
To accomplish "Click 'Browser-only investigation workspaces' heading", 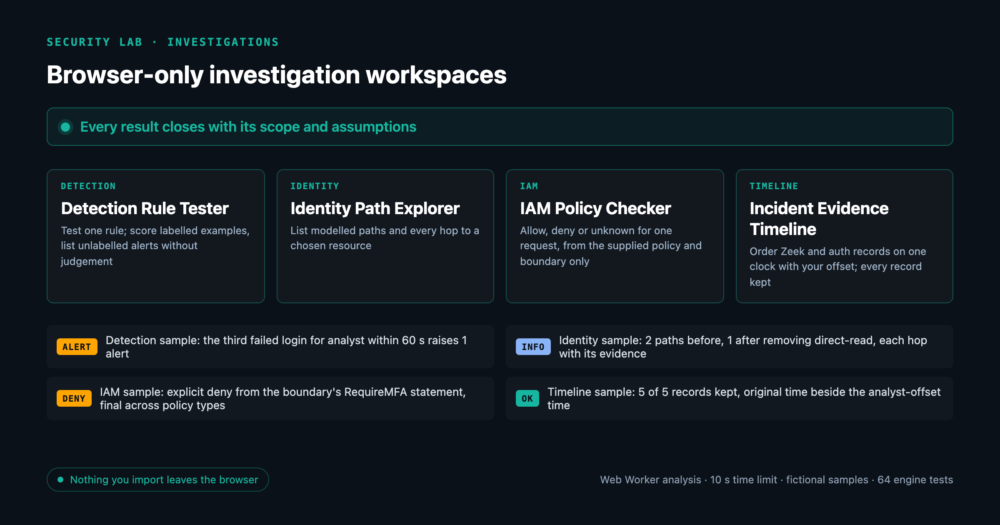I will point(276,75).
